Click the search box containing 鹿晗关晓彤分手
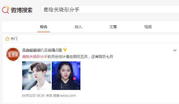 click(110, 10)
